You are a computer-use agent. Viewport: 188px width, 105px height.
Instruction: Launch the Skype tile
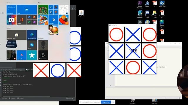pos(32,45)
